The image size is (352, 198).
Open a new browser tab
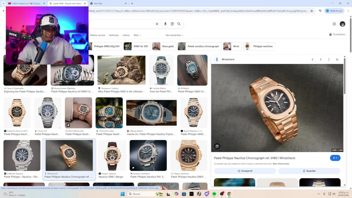[x=132, y=3]
